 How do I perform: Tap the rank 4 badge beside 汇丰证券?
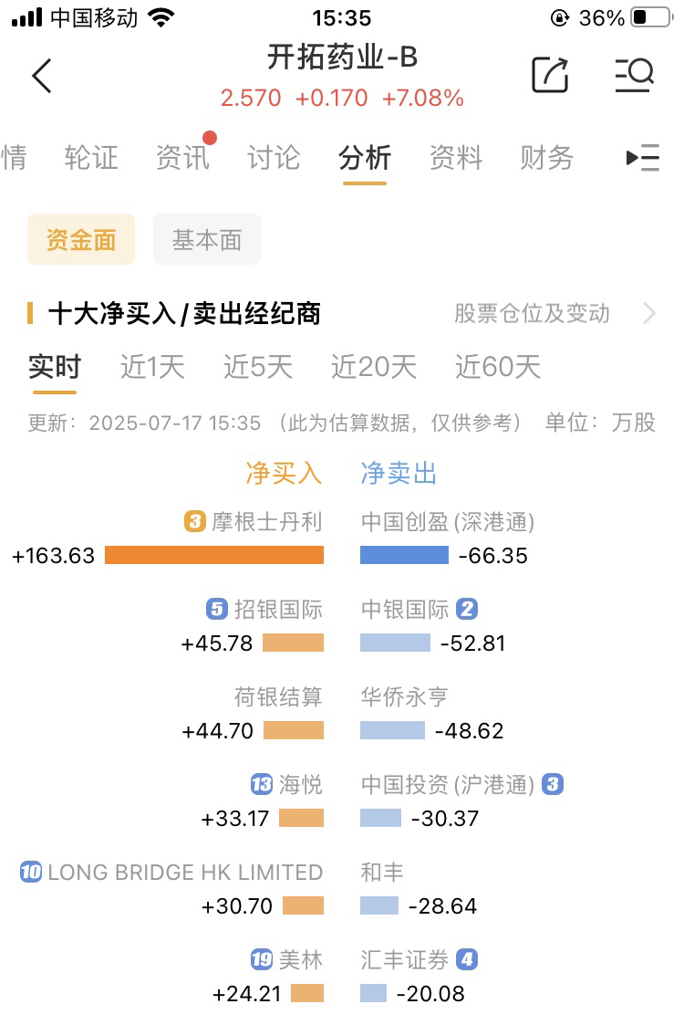pyautogui.click(x=466, y=959)
